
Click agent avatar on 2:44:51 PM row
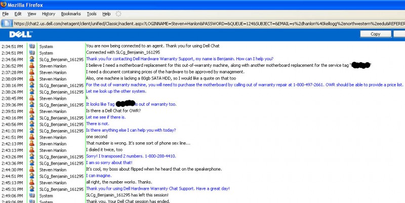[x=32, y=176]
